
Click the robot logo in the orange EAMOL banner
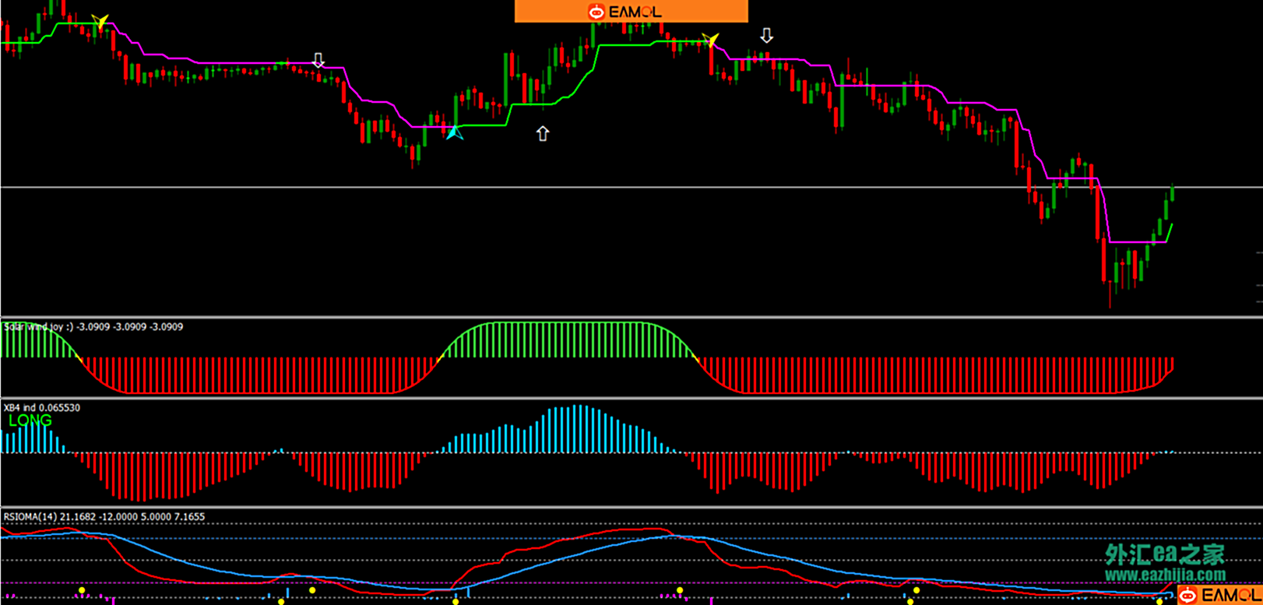tap(596, 12)
